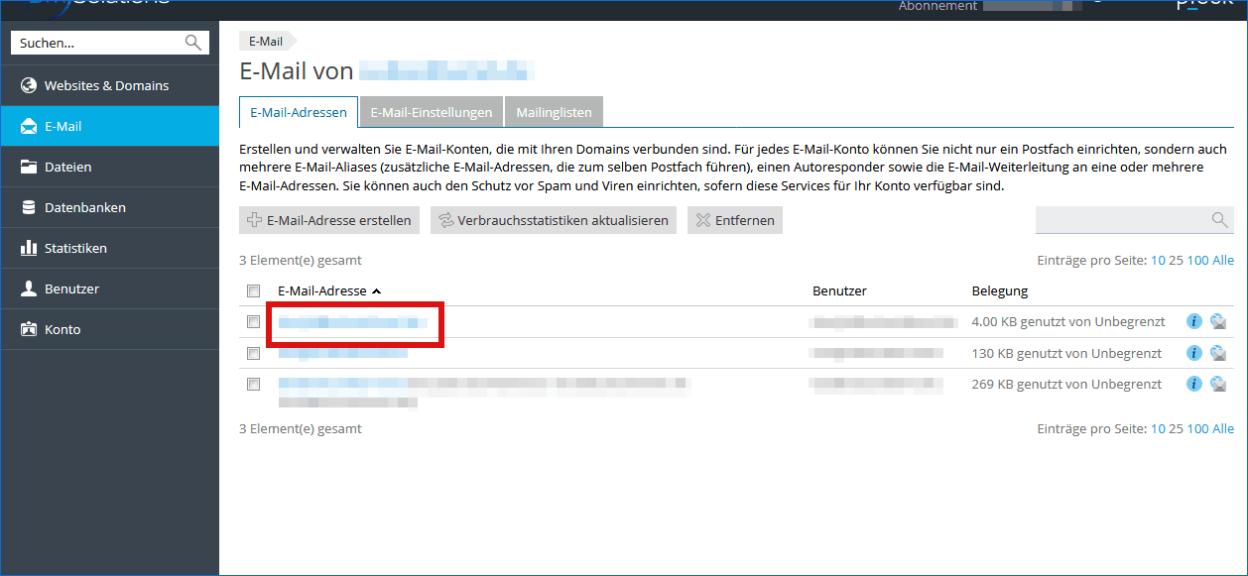Focus the Suchen sidebar search box
Viewport: 1248px width, 576px height.
click(x=109, y=43)
